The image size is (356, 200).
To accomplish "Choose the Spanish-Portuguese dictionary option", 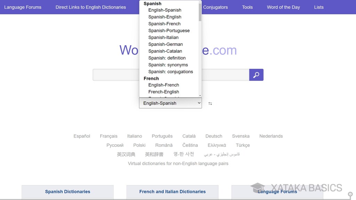I will [x=169, y=31].
